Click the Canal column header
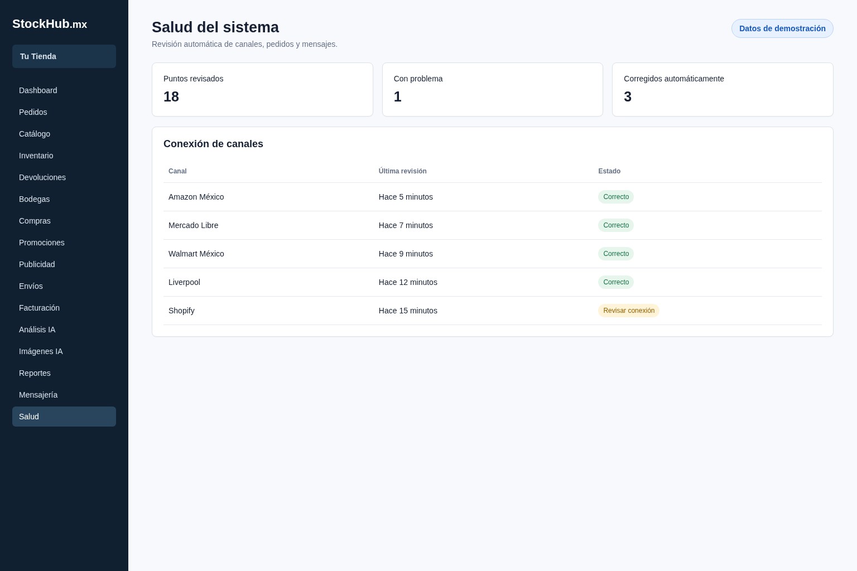This screenshot has width=857, height=571. (177, 171)
